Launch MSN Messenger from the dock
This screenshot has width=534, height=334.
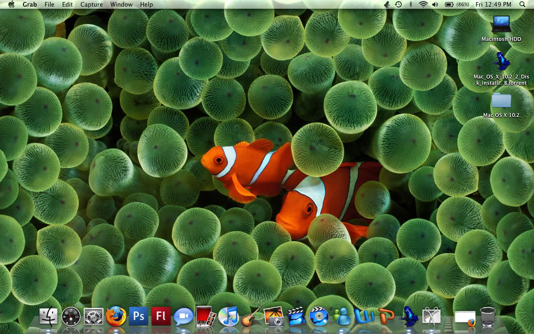pos(342,316)
